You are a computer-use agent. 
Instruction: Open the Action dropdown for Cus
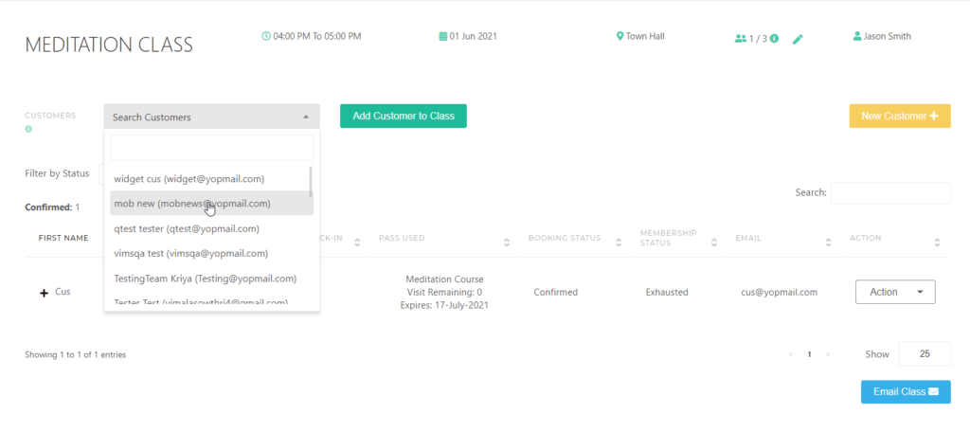pyautogui.click(x=895, y=292)
